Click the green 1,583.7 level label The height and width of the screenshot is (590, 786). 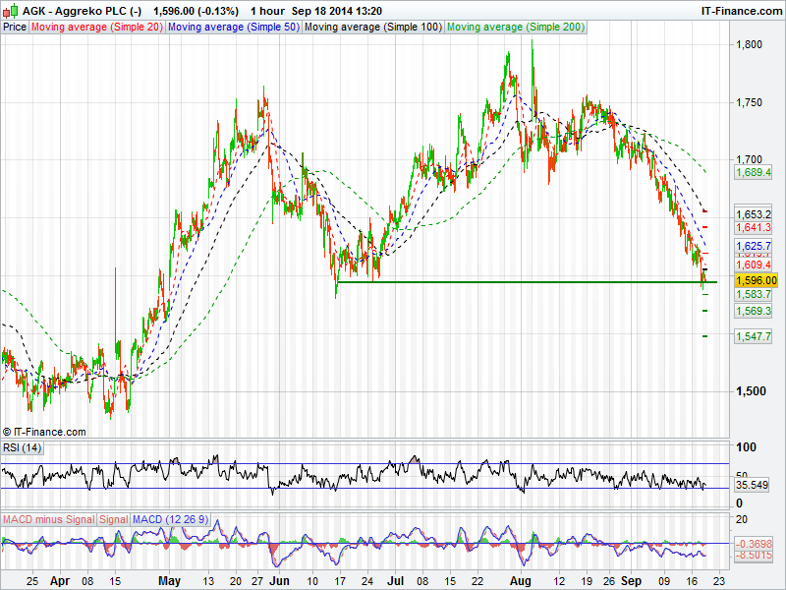click(753, 294)
